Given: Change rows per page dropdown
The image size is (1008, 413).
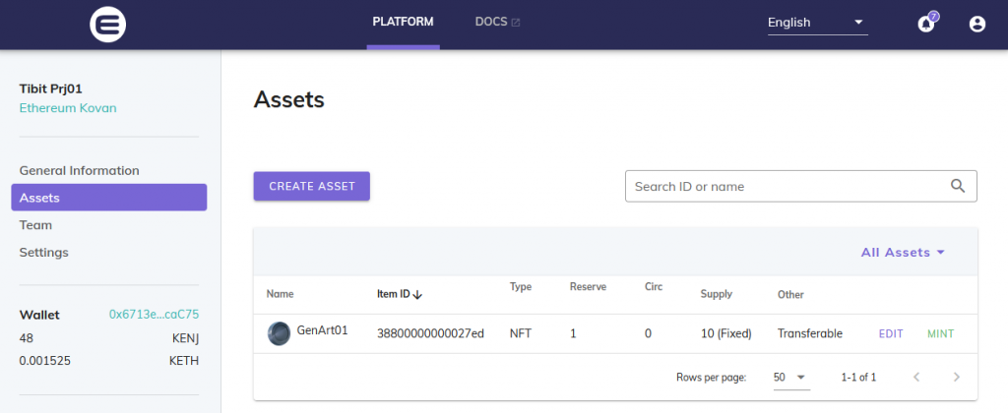Looking at the screenshot, I should tap(789, 377).
